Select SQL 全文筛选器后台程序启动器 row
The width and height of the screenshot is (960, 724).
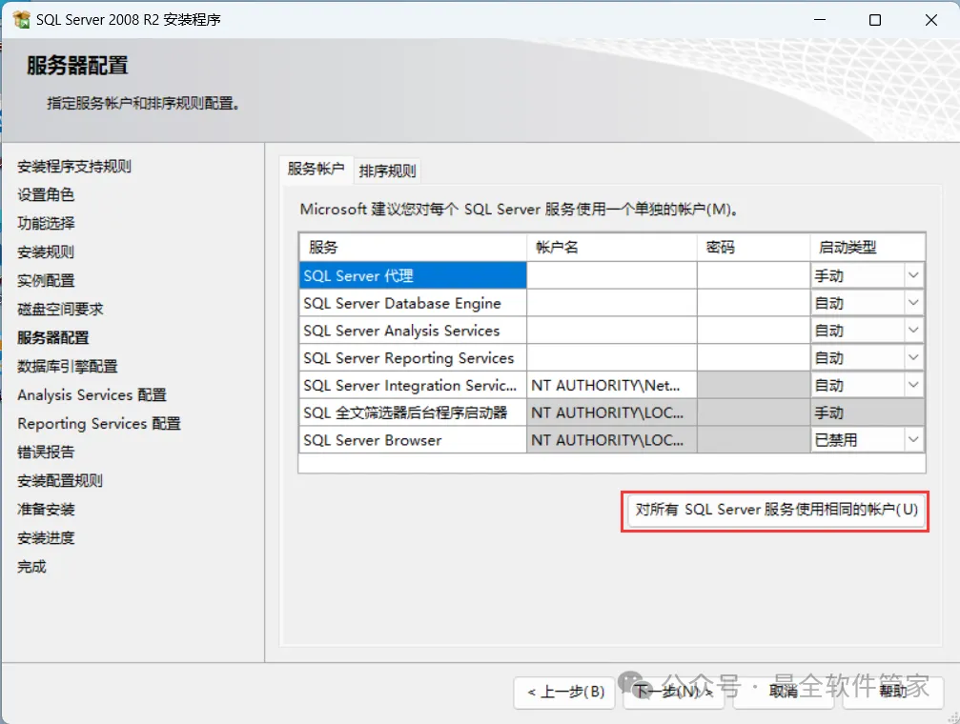[413, 412]
